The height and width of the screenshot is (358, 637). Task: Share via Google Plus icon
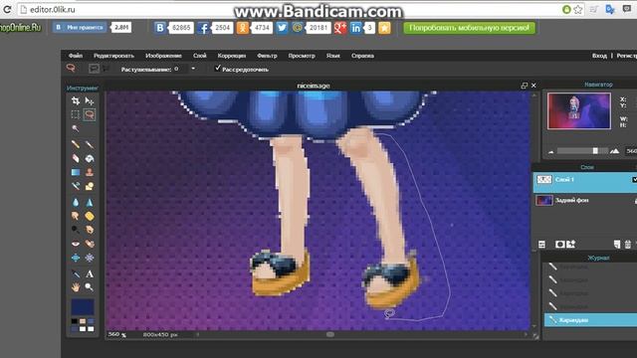[340, 28]
